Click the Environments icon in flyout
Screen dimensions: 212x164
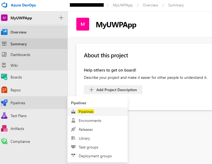[x=73, y=120]
